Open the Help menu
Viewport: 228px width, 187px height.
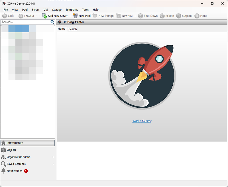95,10
